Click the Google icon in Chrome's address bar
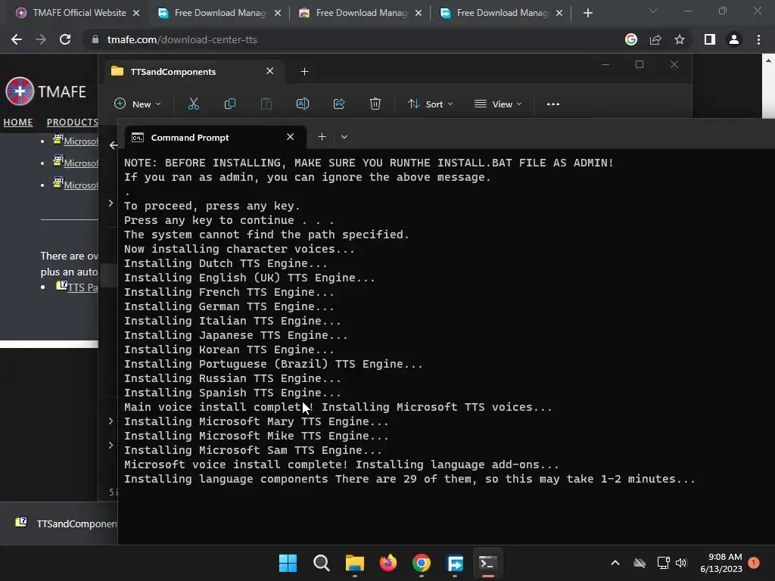 pos(631,39)
